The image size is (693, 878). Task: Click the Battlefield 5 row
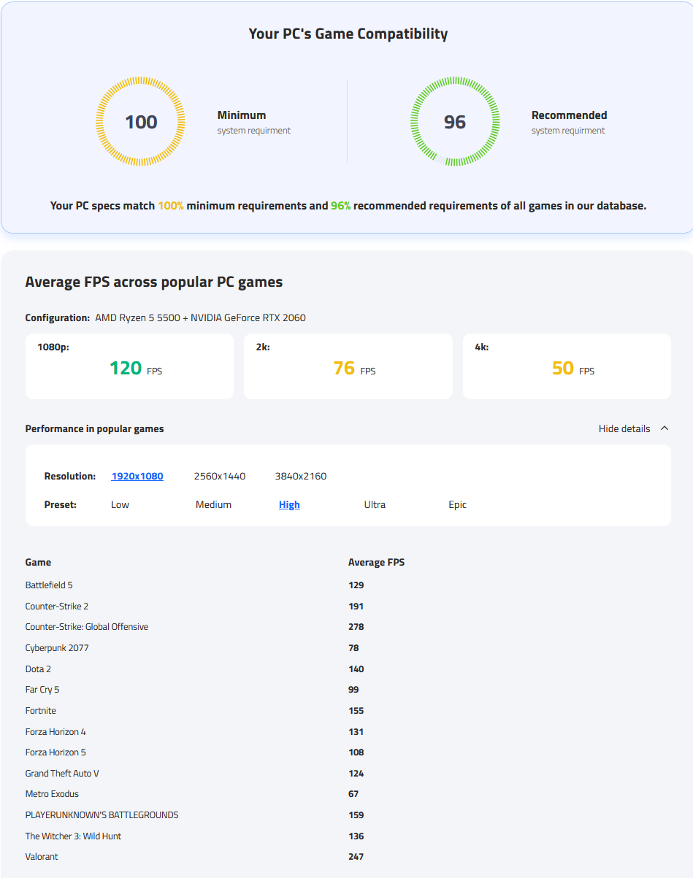pos(348,585)
